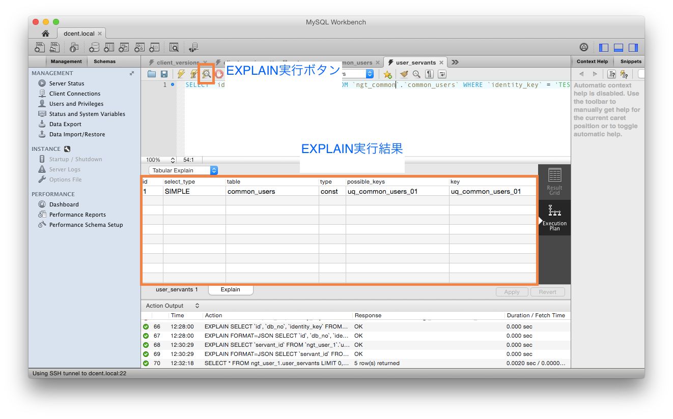This screenshot has height=419, width=673.
Task: Switch to the Schemas tab
Action: (104, 62)
